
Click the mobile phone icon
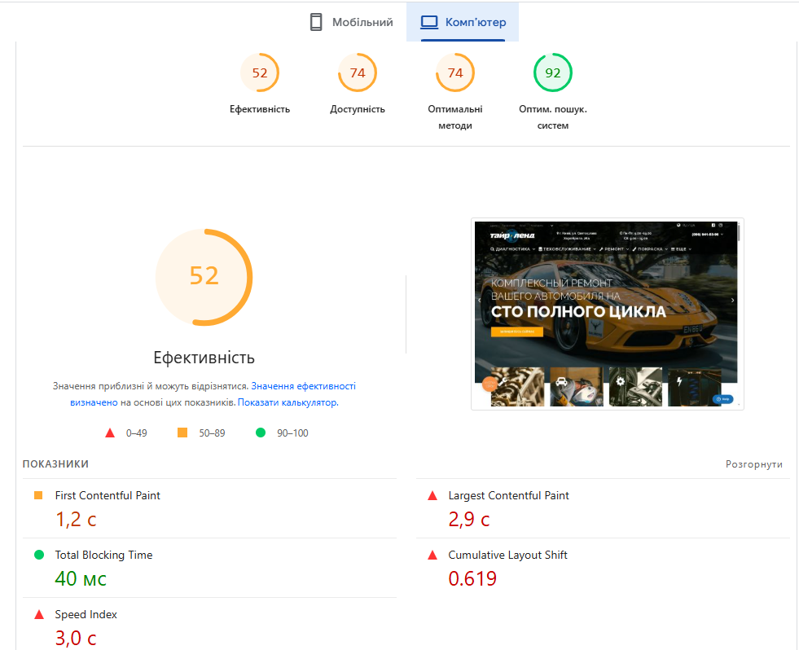click(316, 22)
